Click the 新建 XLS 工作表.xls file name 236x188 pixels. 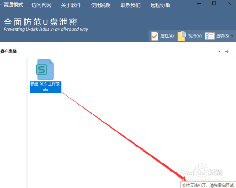click(x=45, y=87)
